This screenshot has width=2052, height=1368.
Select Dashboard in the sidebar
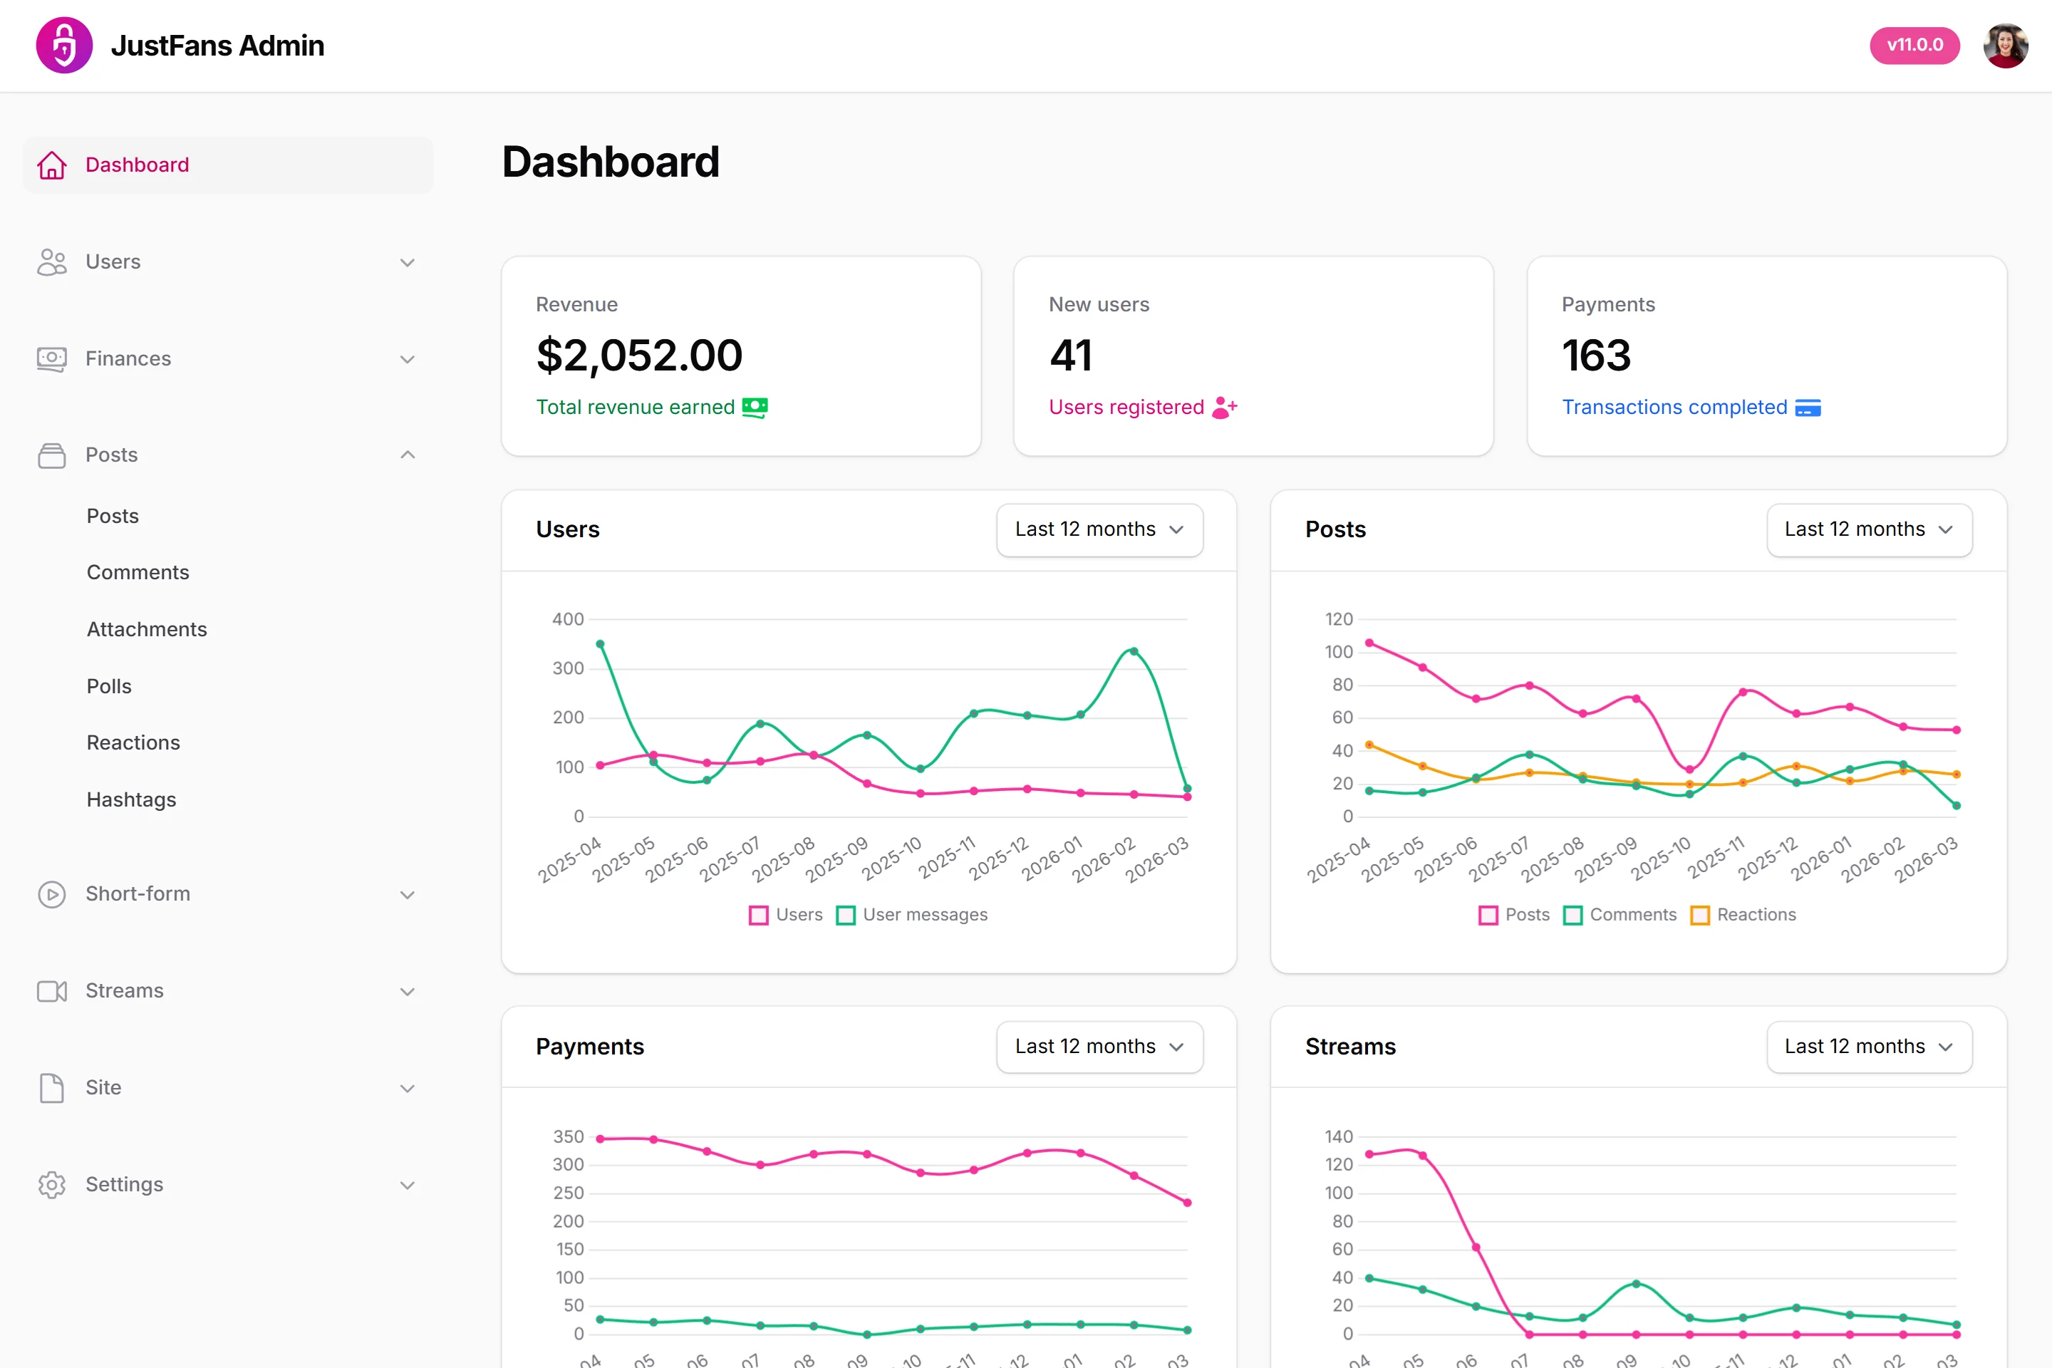pos(228,165)
